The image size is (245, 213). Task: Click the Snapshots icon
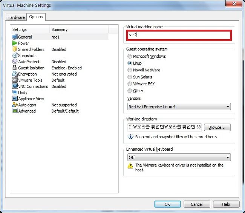click(15, 56)
